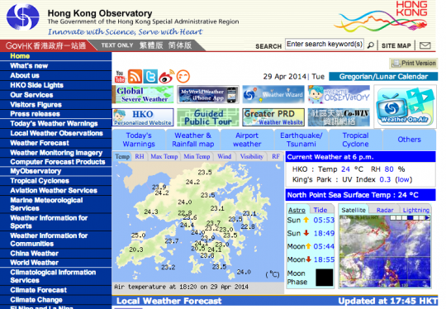Open the Tide tab
This screenshot has width=446, height=309.
pyautogui.click(x=320, y=210)
